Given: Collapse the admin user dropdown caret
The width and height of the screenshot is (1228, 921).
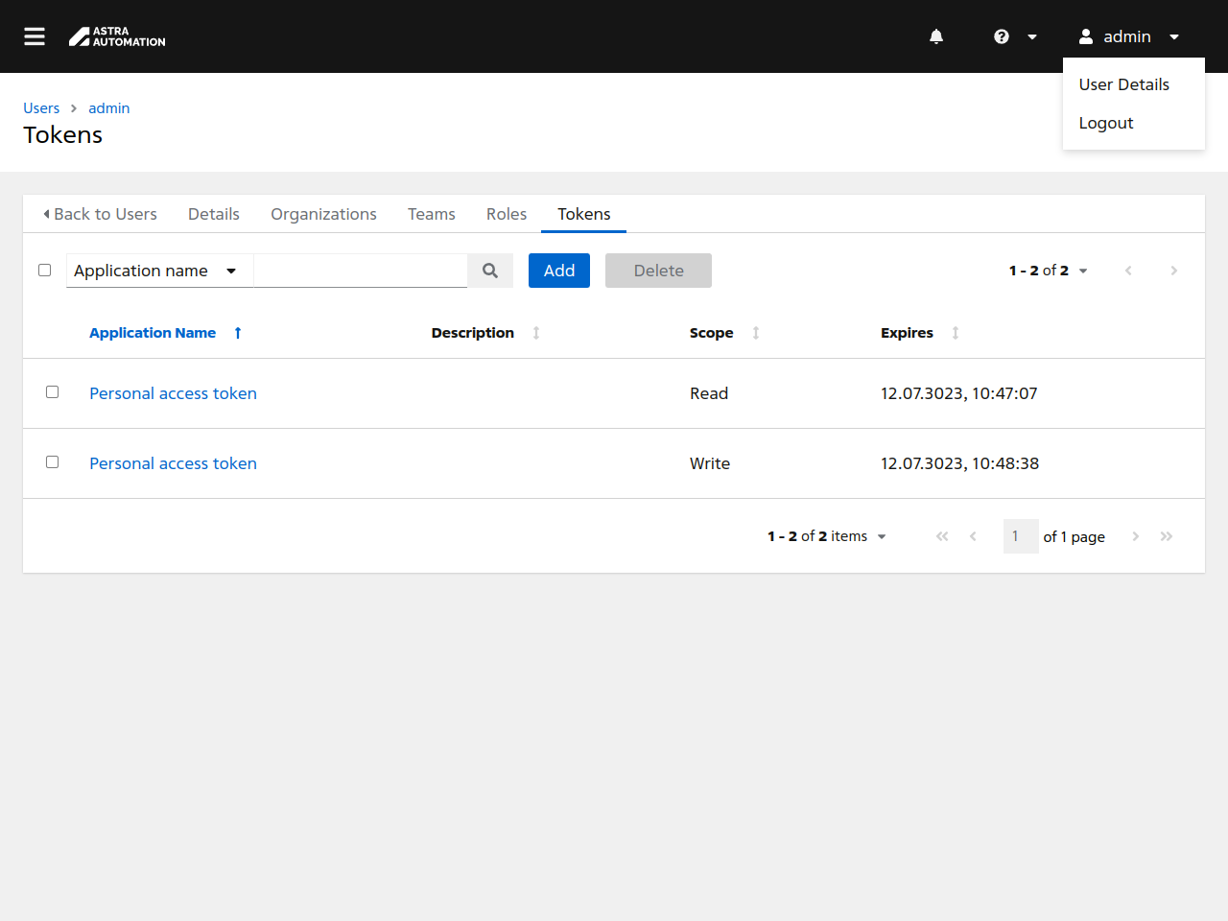Looking at the screenshot, I should pos(1174,36).
